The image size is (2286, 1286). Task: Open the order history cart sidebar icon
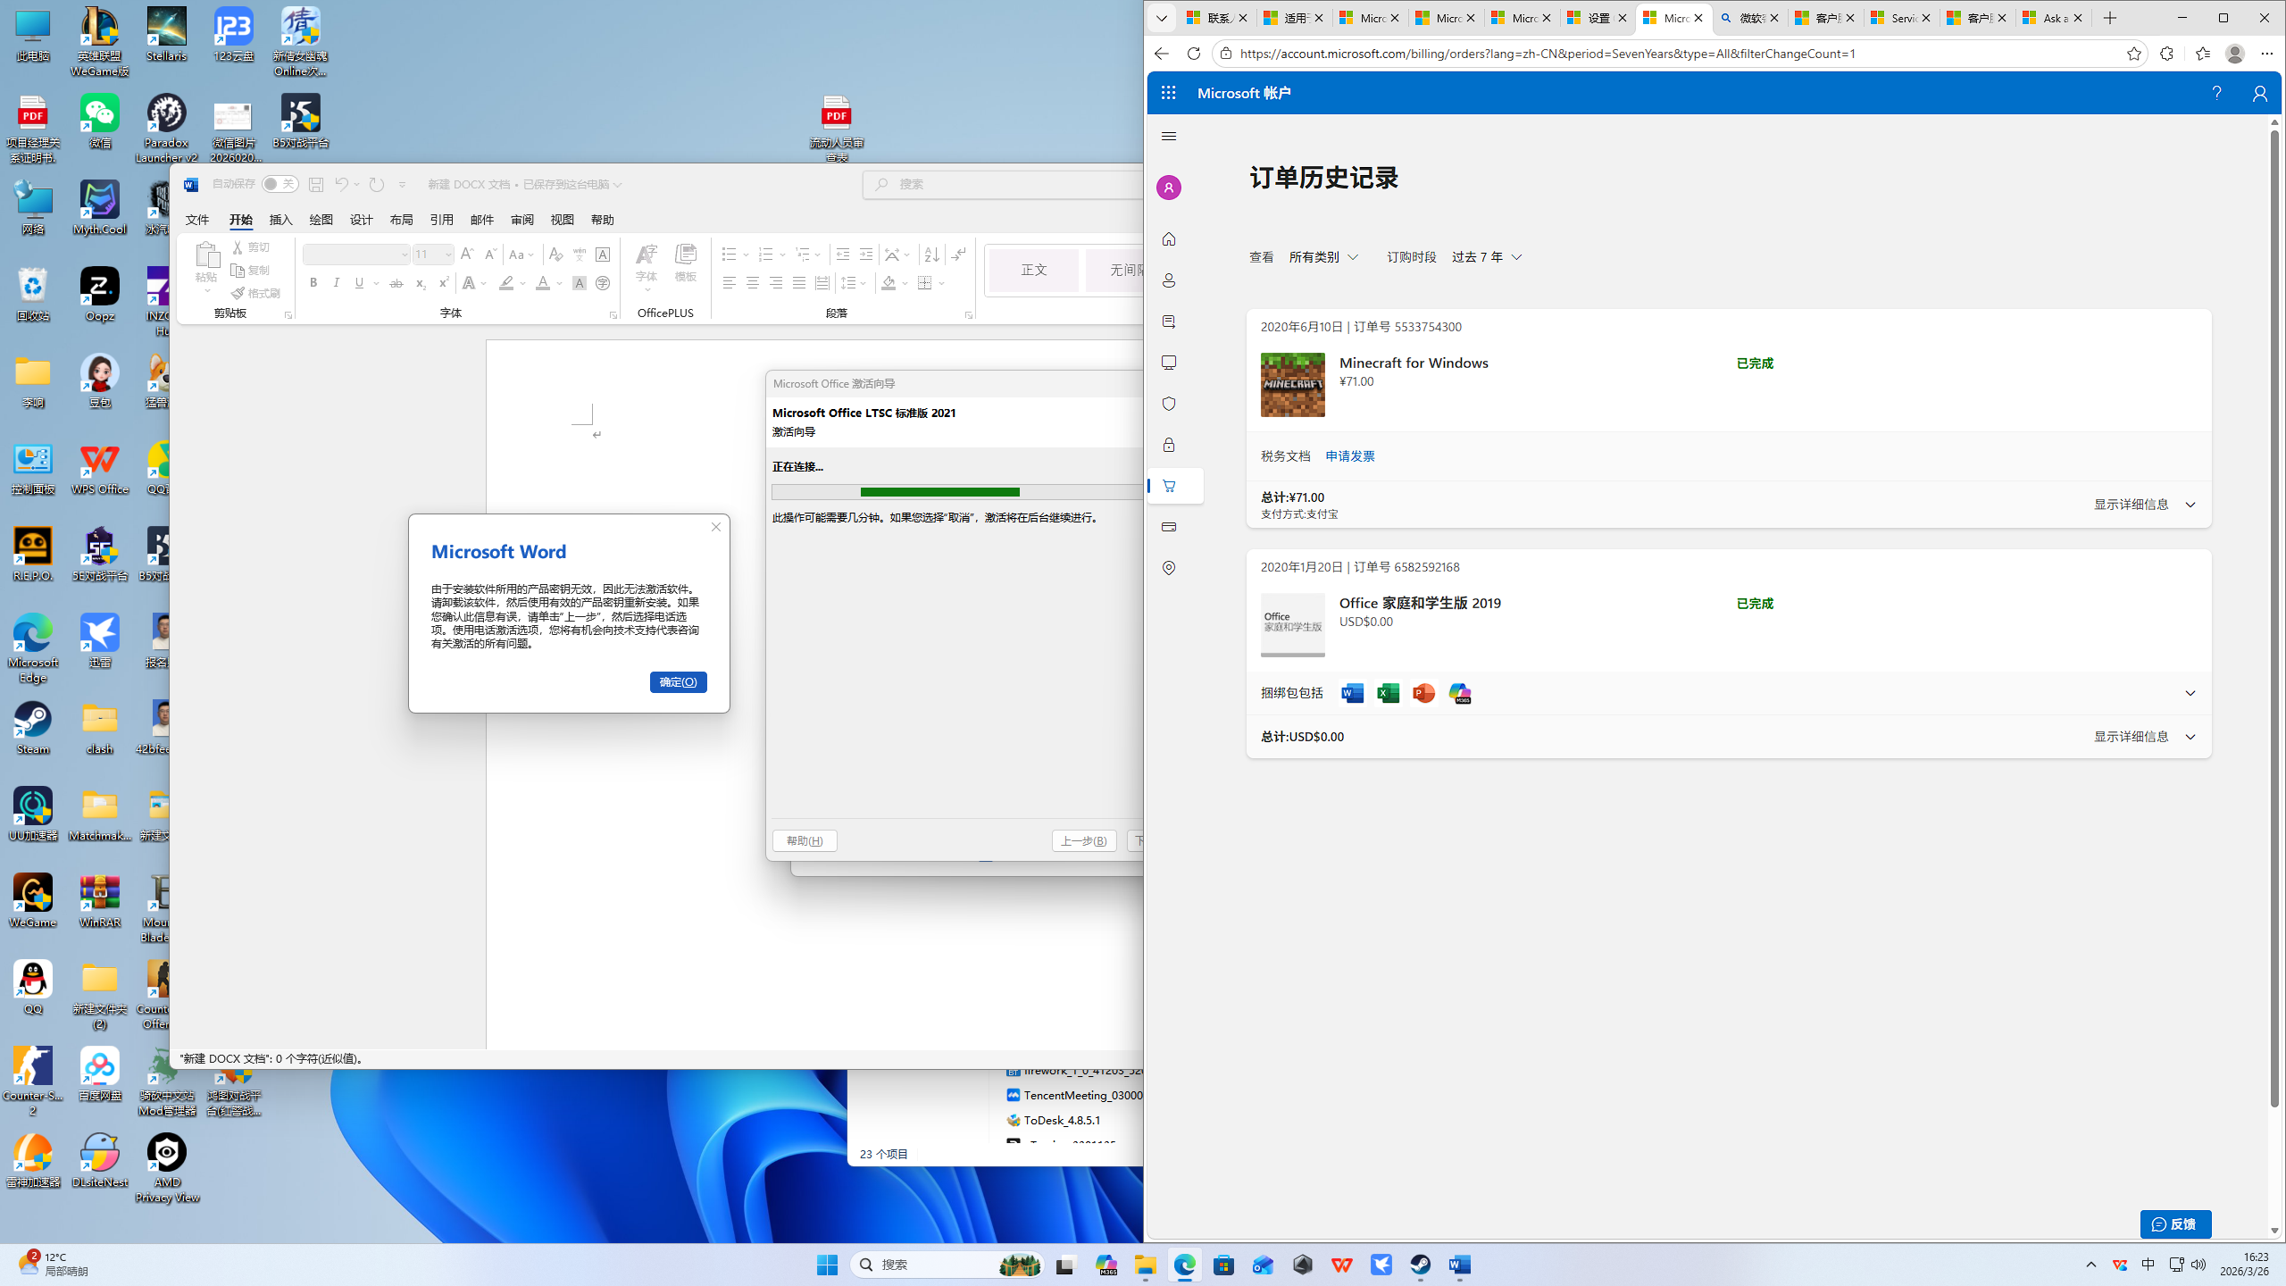click(1169, 486)
